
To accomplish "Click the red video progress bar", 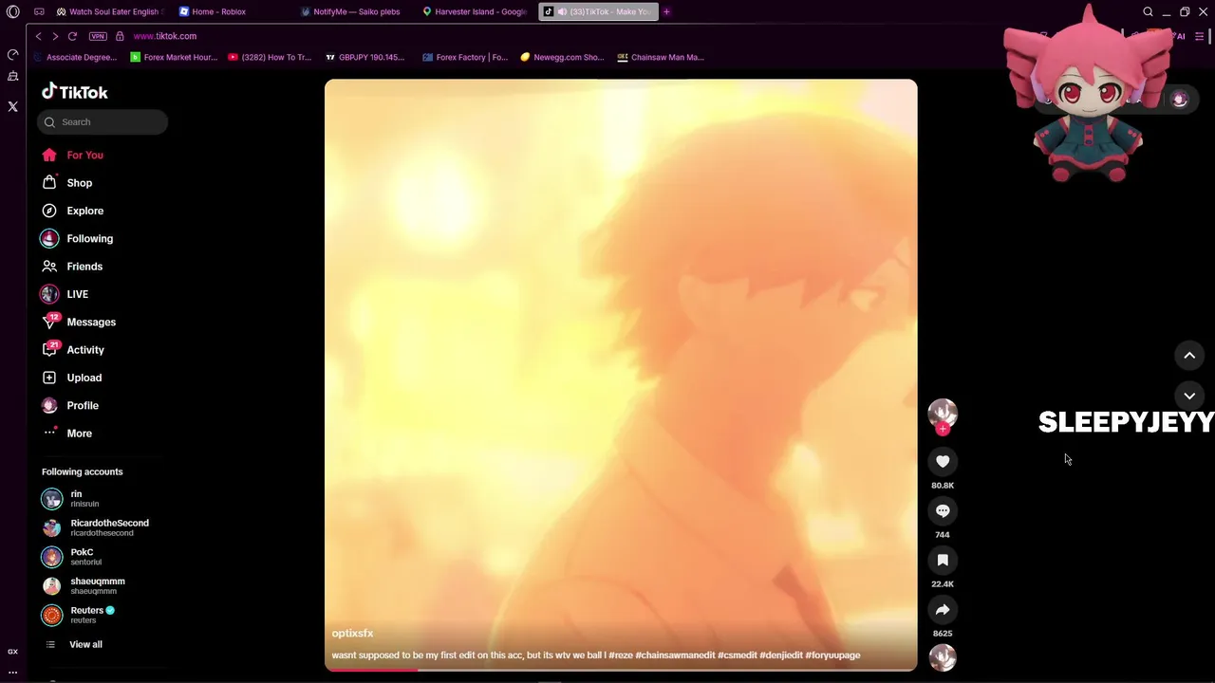I will click(x=621, y=670).
